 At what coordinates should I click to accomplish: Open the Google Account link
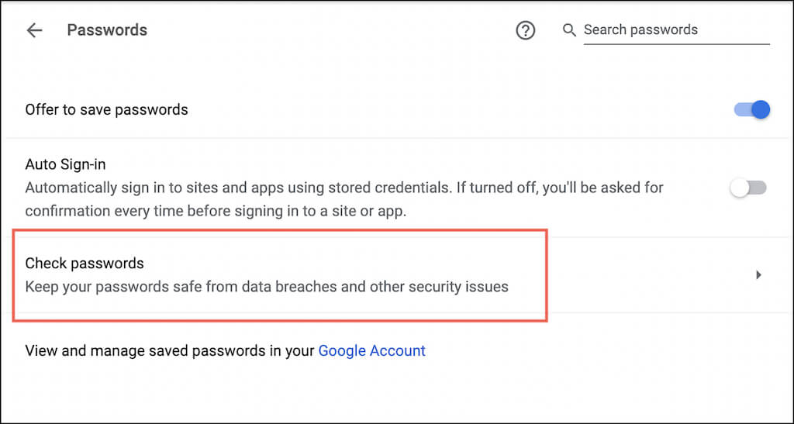click(371, 350)
